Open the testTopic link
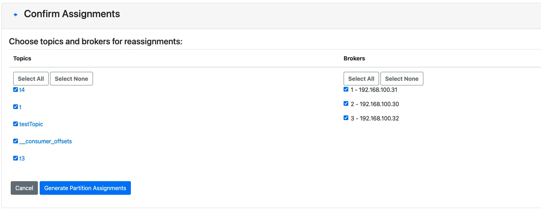 pos(31,124)
